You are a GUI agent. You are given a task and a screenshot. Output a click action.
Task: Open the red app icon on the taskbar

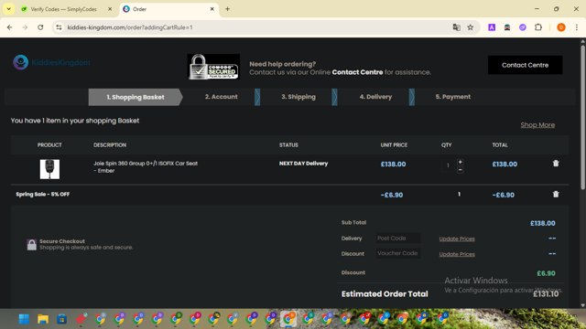coord(81,319)
